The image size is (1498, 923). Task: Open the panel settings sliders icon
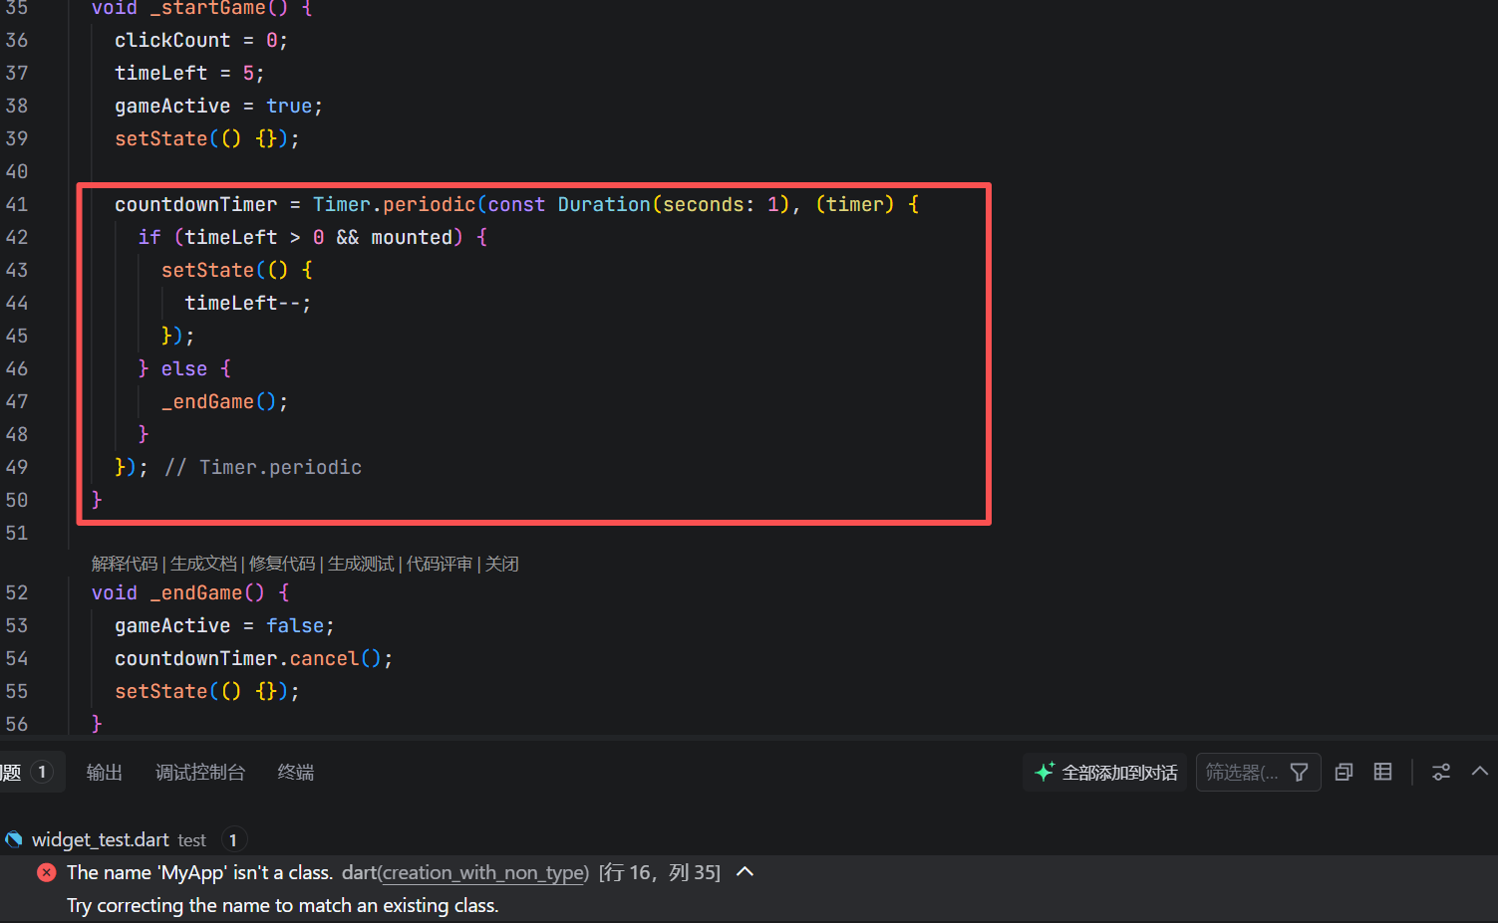pos(1441,772)
